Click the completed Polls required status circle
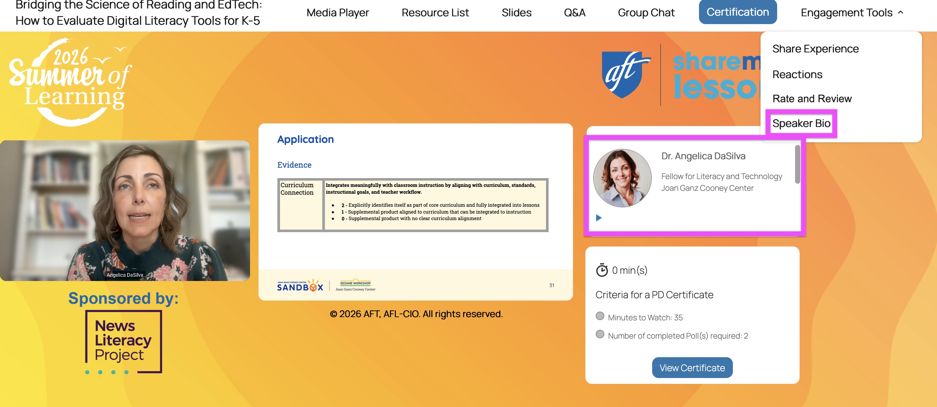The width and height of the screenshot is (937, 407). (600, 334)
